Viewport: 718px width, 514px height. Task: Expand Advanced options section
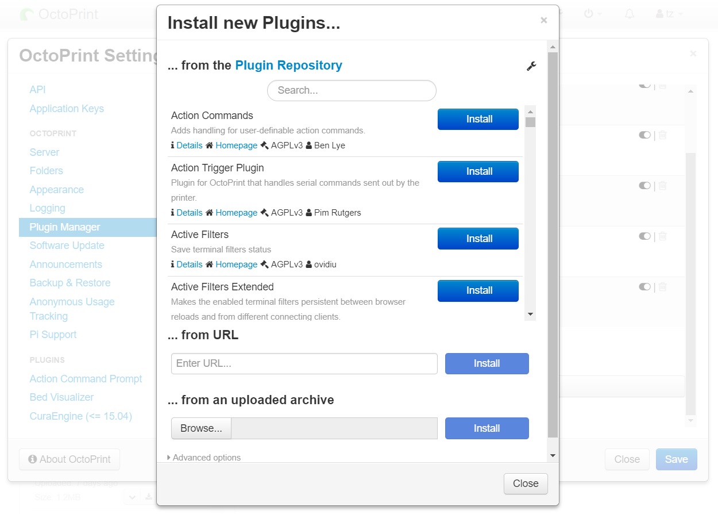(204, 458)
